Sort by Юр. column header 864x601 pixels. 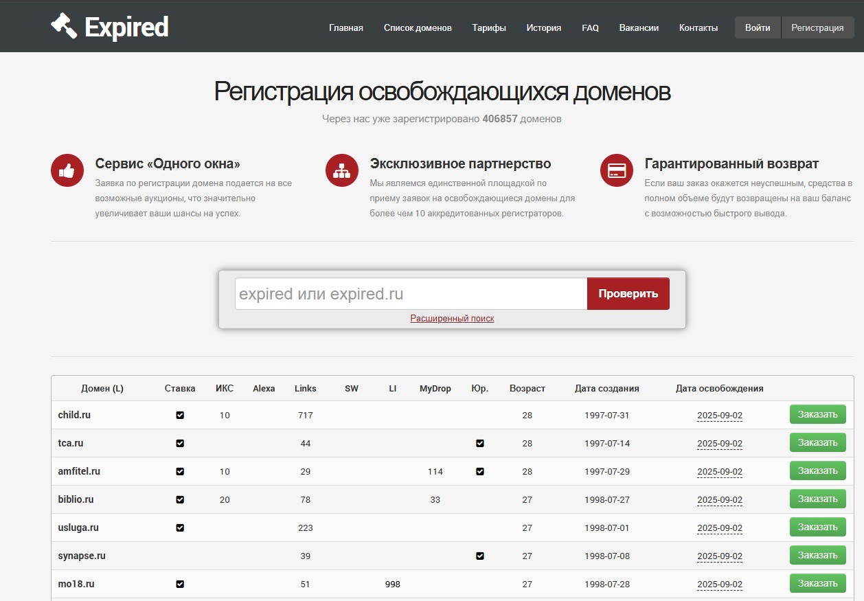480,389
